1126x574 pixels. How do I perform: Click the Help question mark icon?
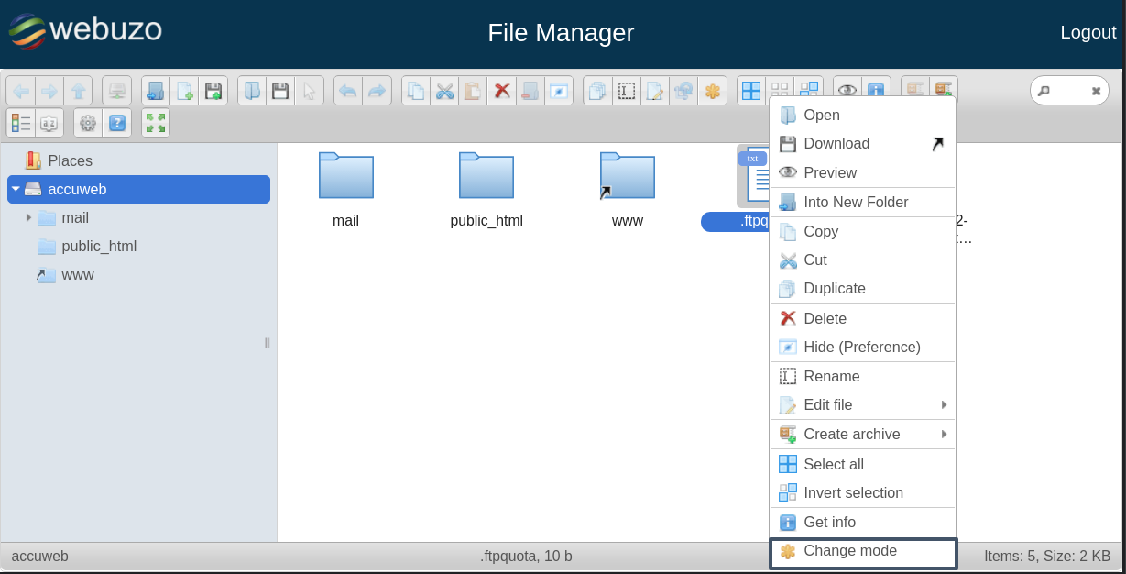117,123
